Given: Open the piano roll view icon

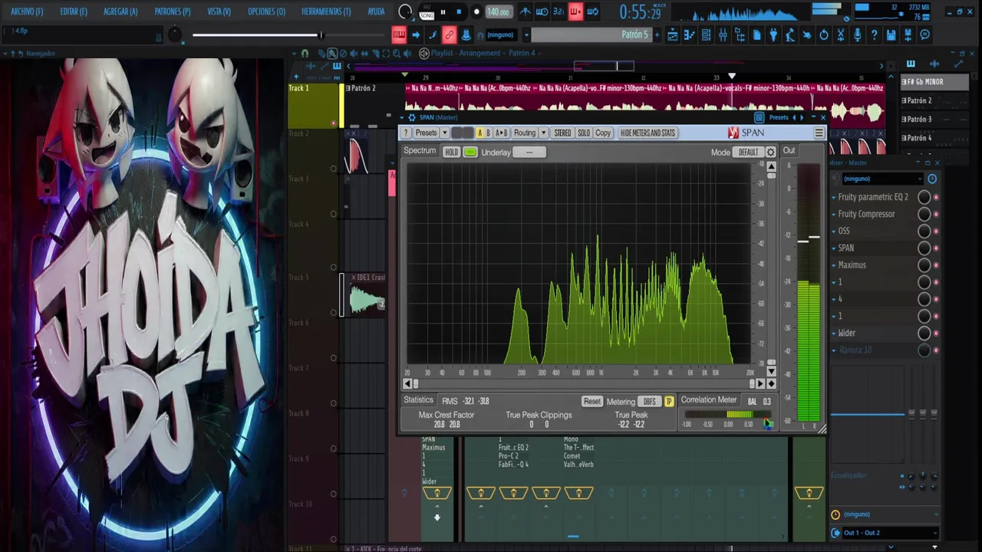Looking at the screenshot, I should pyautogui.click(x=689, y=34).
